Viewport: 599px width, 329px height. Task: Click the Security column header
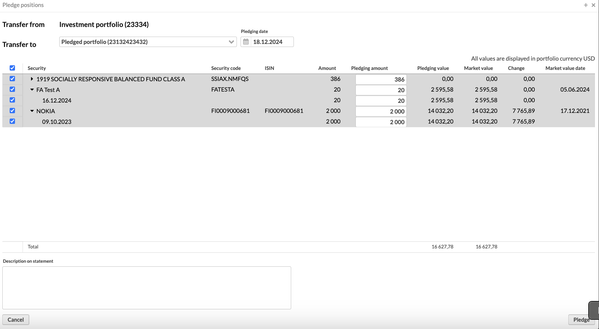[x=37, y=68]
